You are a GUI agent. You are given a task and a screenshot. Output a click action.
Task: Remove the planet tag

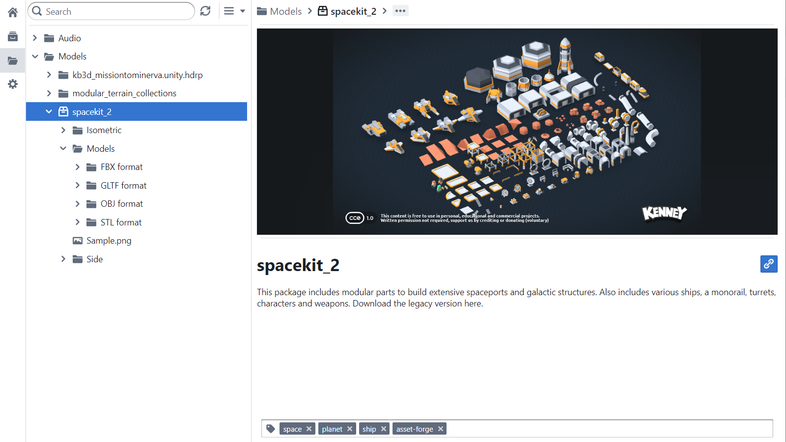[x=350, y=429]
